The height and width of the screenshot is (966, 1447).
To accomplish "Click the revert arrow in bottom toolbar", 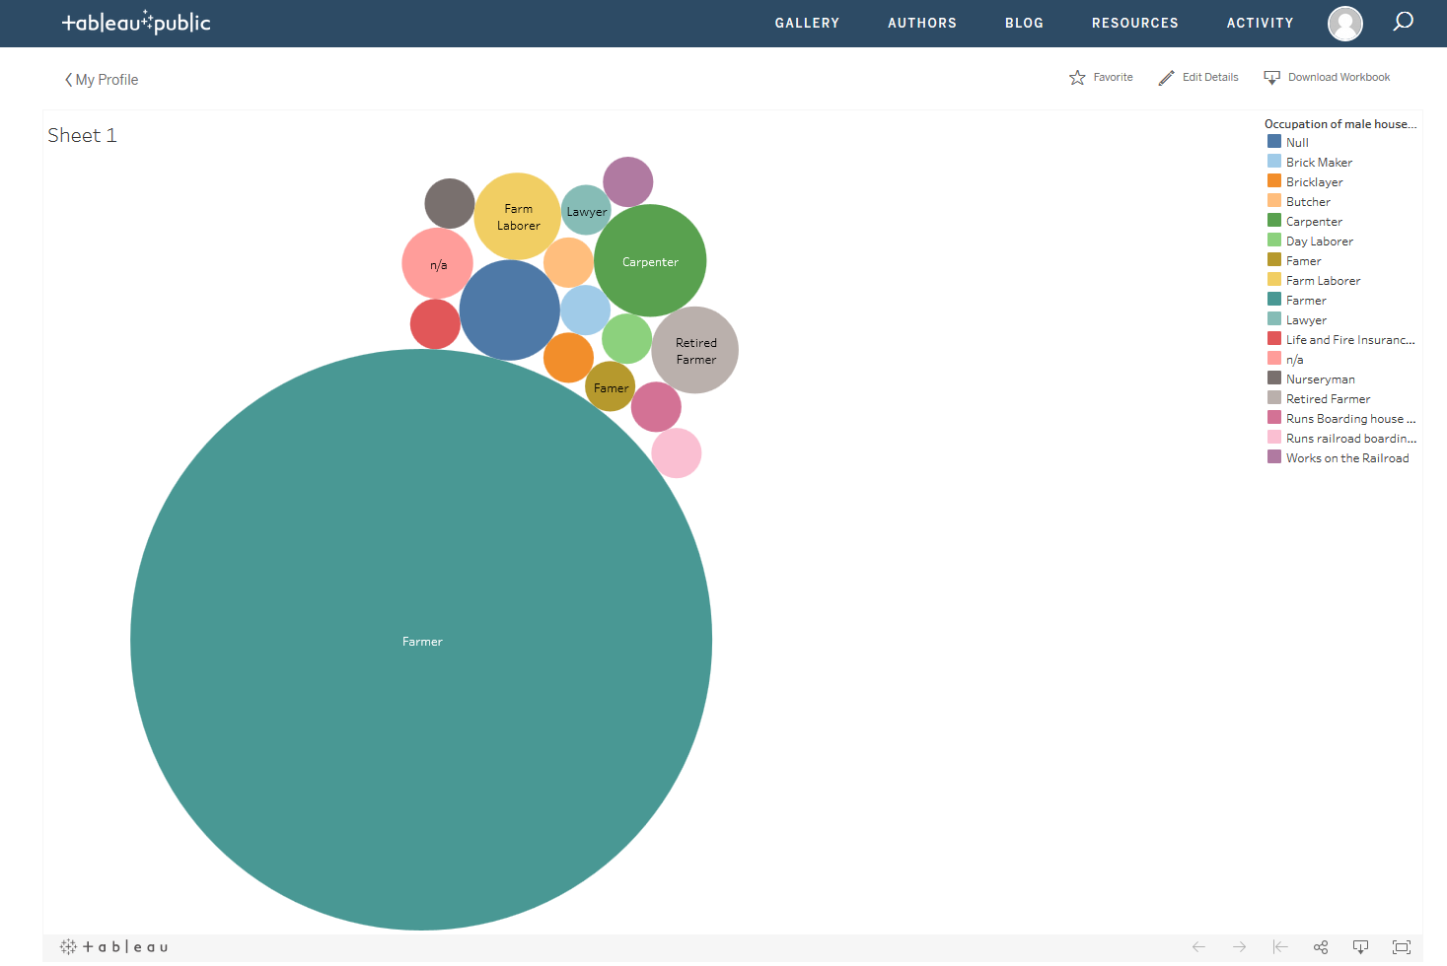I will pyautogui.click(x=1280, y=947).
